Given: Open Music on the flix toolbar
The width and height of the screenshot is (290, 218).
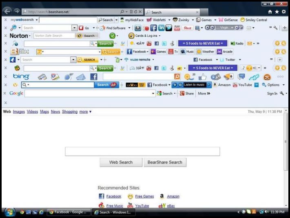Looking at the screenshot, I should click(187, 51).
